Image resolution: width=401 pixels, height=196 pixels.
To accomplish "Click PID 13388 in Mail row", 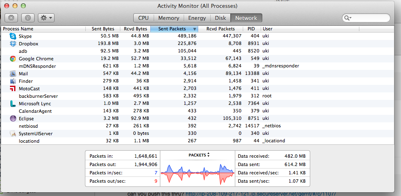I will pyautogui.click(x=252, y=74).
